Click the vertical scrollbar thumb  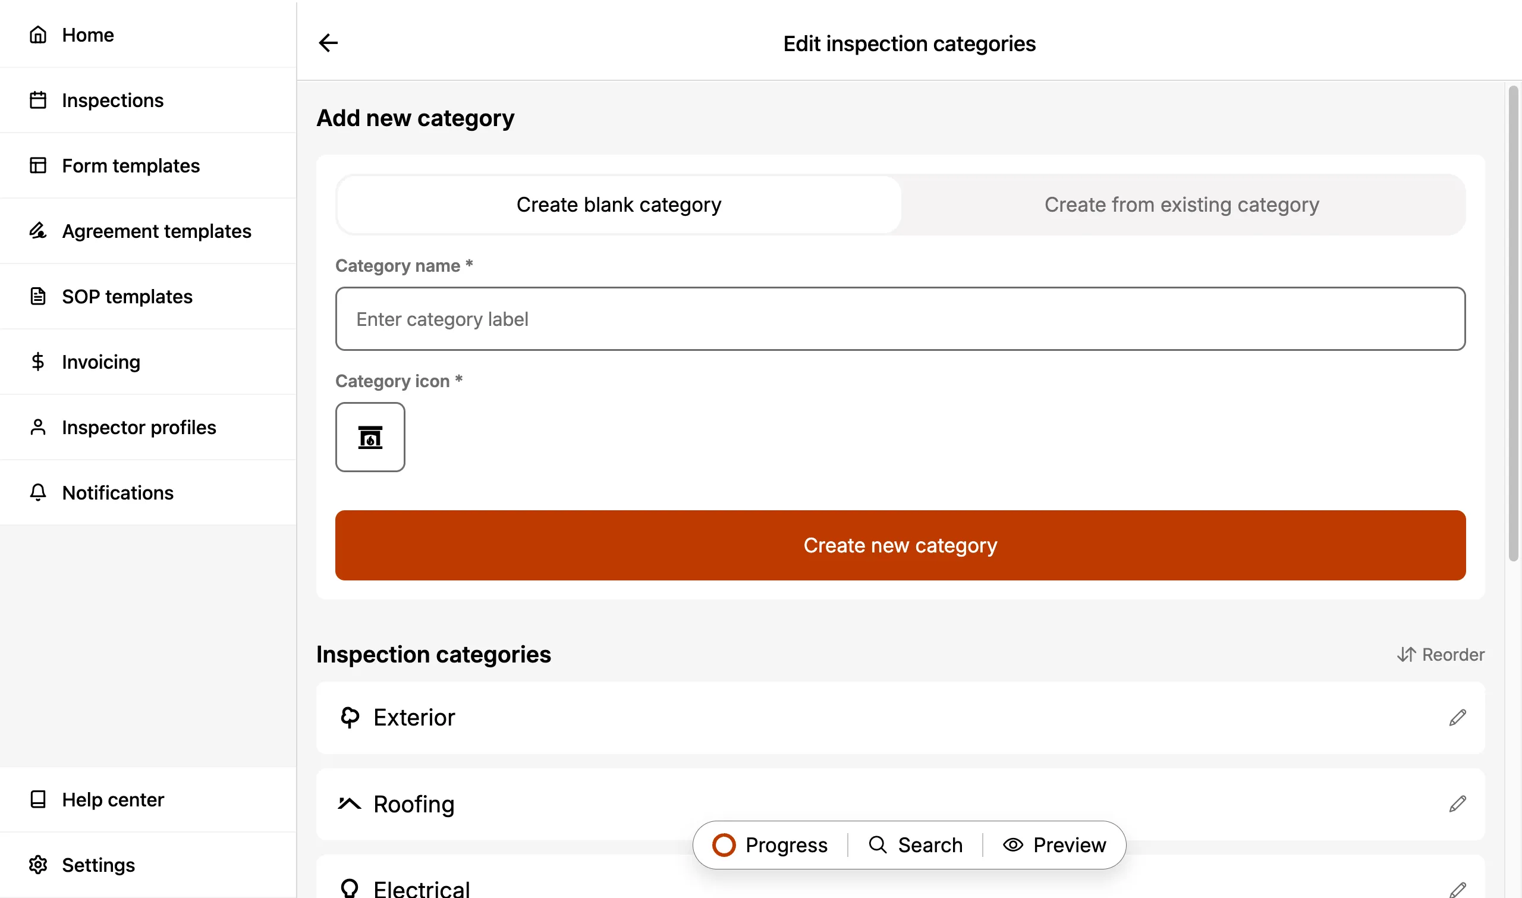tap(1514, 324)
